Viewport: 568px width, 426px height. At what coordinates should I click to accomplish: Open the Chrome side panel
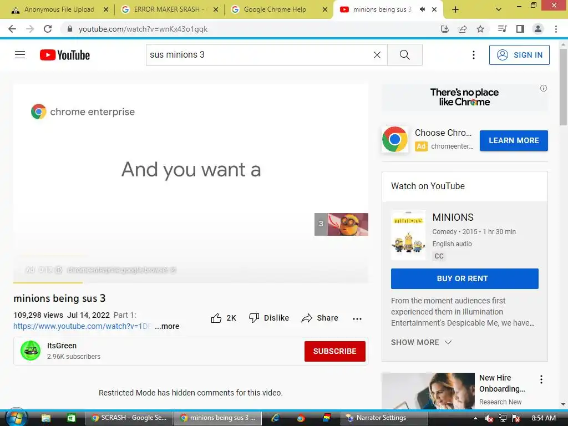(x=520, y=29)
